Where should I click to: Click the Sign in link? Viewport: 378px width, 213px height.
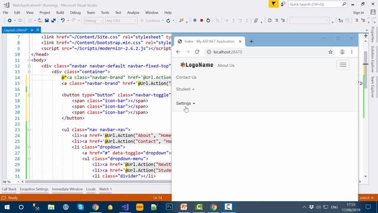pyautogui.click(x=359, y=12)
